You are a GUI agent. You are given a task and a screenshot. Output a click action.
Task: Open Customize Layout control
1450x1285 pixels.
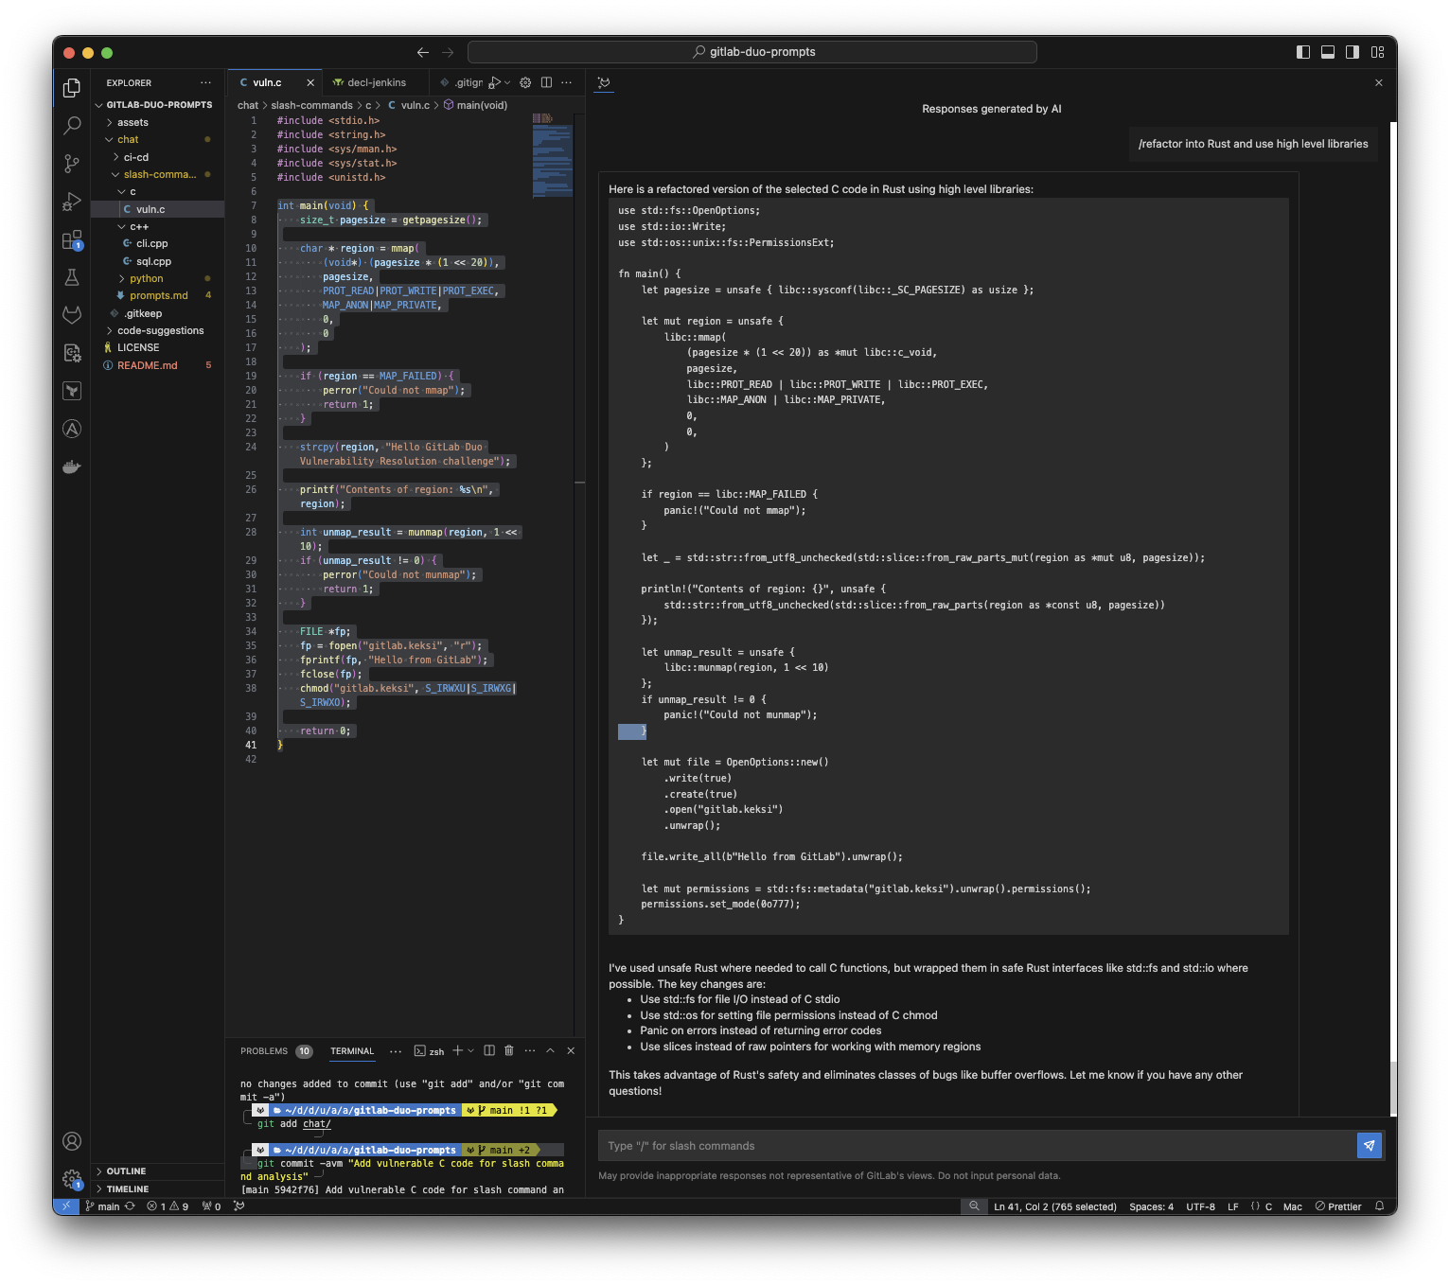click(1378, 52)
